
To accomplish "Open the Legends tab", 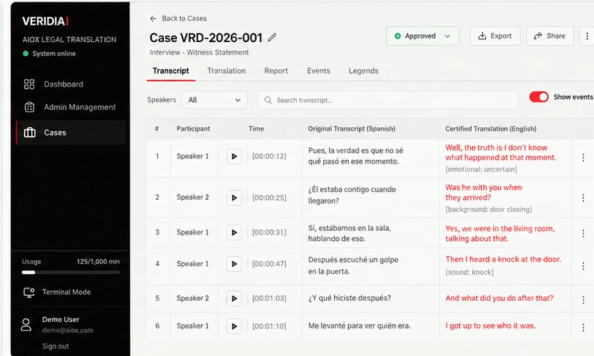I will coord(364,71).
